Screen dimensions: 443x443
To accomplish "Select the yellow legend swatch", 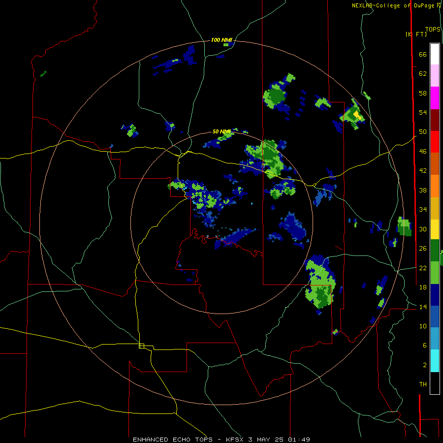I will [x=435, y=229].
